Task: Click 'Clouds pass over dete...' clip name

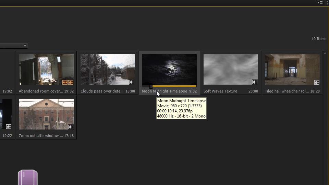Action: click(x=102, y=91)
